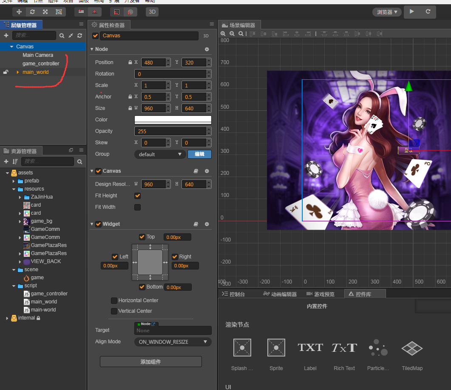Select the 层级管理器 hierarchy tab
Viewport: 451px width, 390px height.
[x=21, y=25]
